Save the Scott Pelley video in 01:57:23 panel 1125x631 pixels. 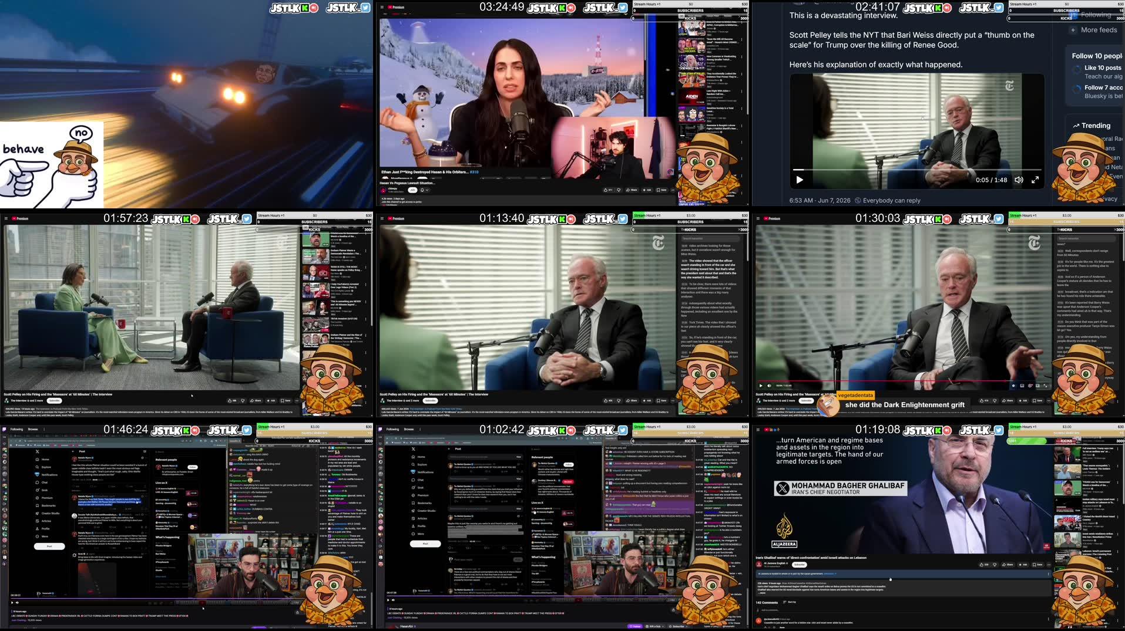pos(286,400)
